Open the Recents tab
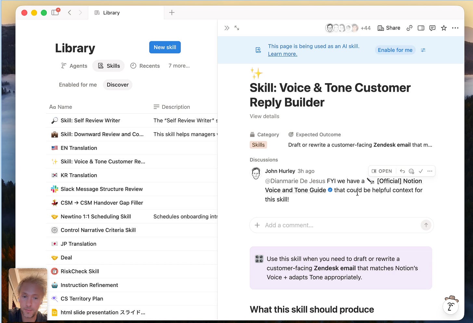 [x=145, y=66]
